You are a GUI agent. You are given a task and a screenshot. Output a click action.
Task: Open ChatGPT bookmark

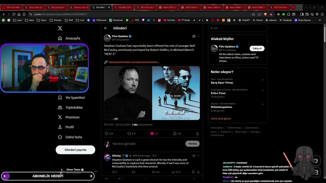coord(244,20)
